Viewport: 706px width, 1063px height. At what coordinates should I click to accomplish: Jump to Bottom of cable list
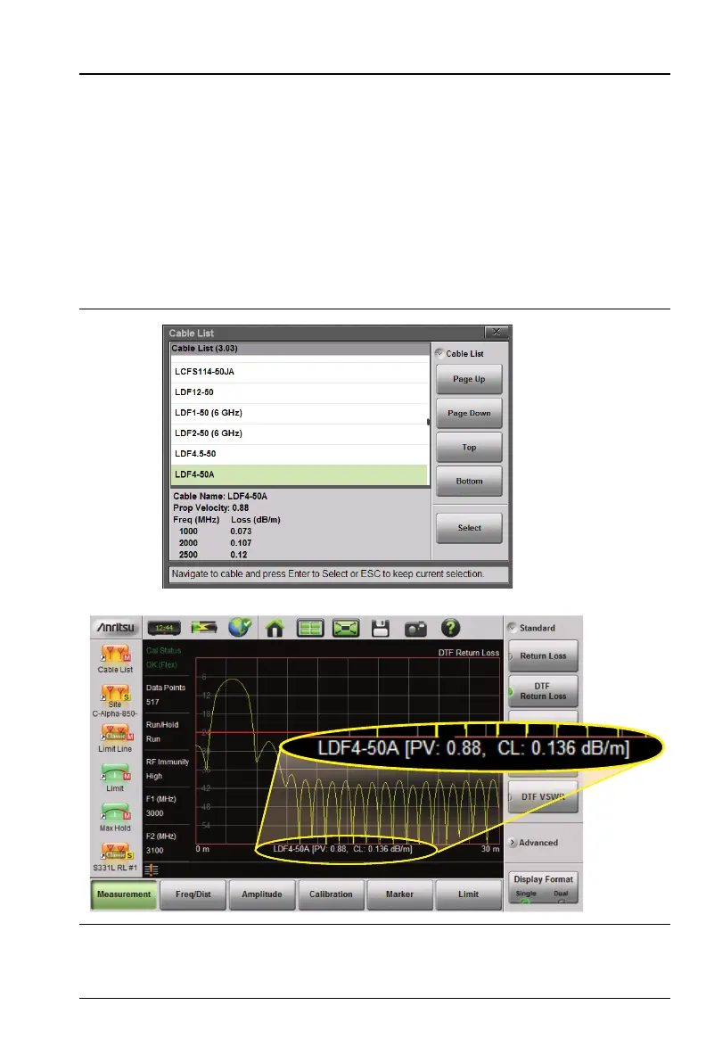coord(469,482)
